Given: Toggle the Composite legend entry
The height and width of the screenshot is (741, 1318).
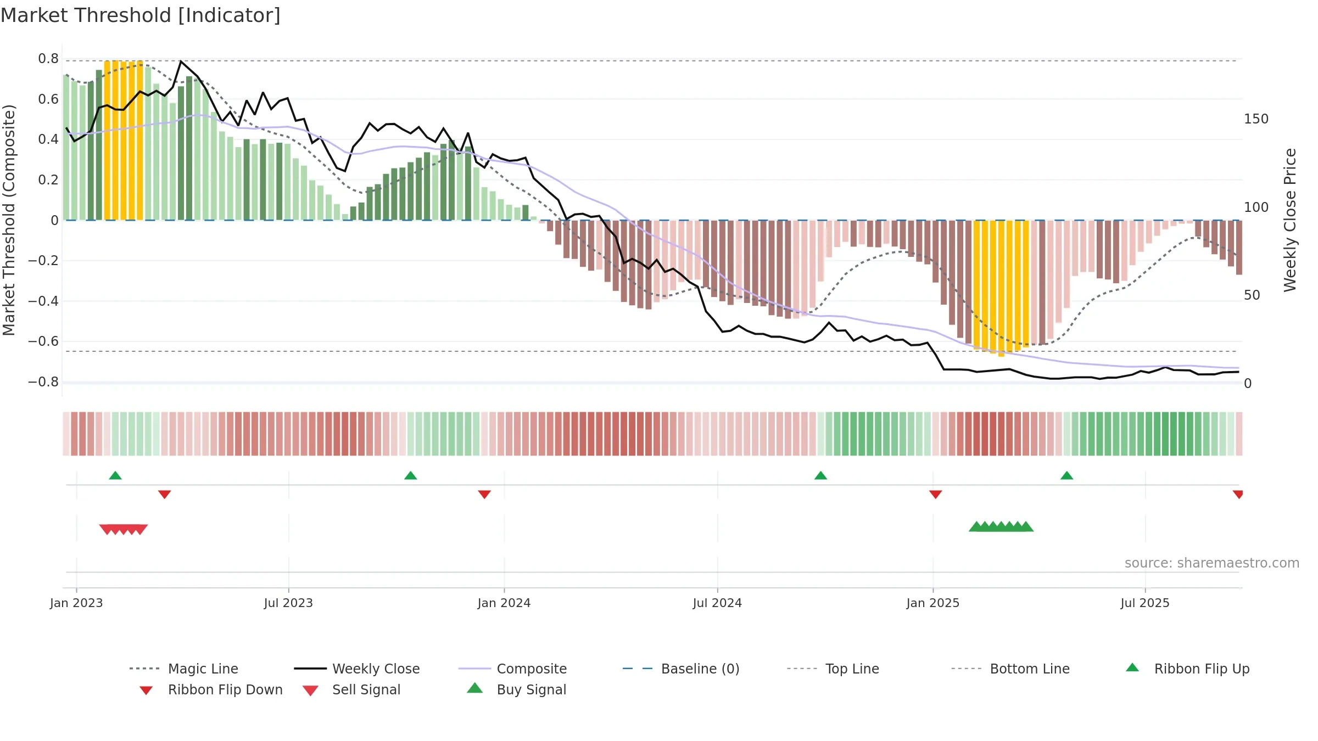Looking at the screenshot, I should pyautogui.click(x=512, y=669).
